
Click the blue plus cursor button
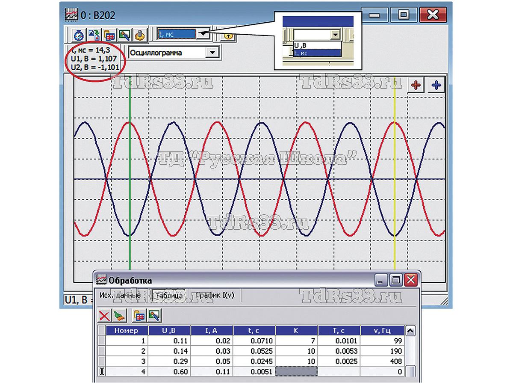(x=436, y=85)
